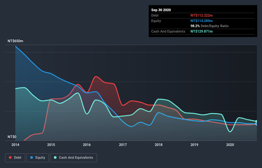262x168 pixels.
Task: Toggle the Cash And Equivalents legend button
Action: (x=73, y=158)
